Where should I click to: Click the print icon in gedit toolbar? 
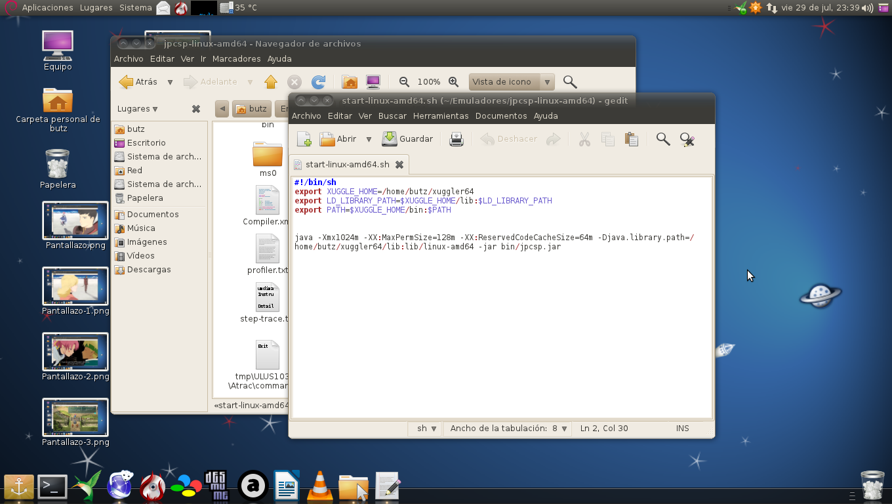click(456, 139)
